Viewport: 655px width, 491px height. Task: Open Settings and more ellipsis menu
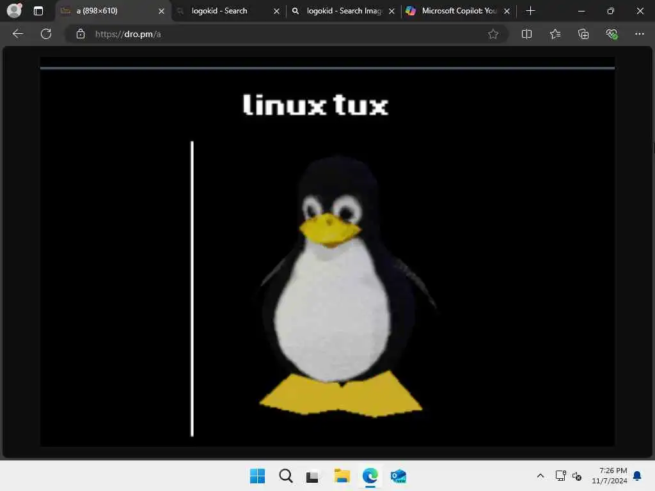pos(640,34)
